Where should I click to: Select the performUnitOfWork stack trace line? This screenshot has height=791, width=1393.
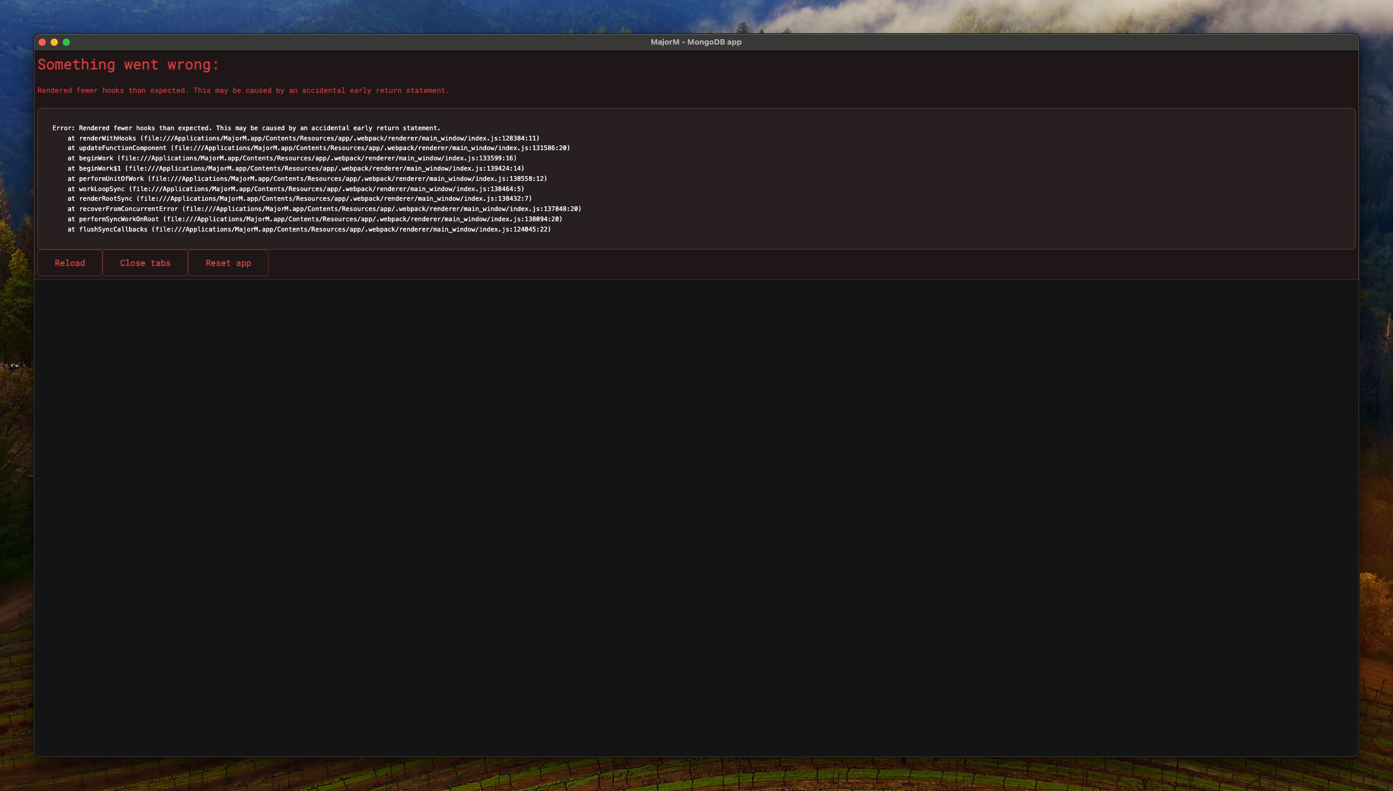(x=307, y=178)
